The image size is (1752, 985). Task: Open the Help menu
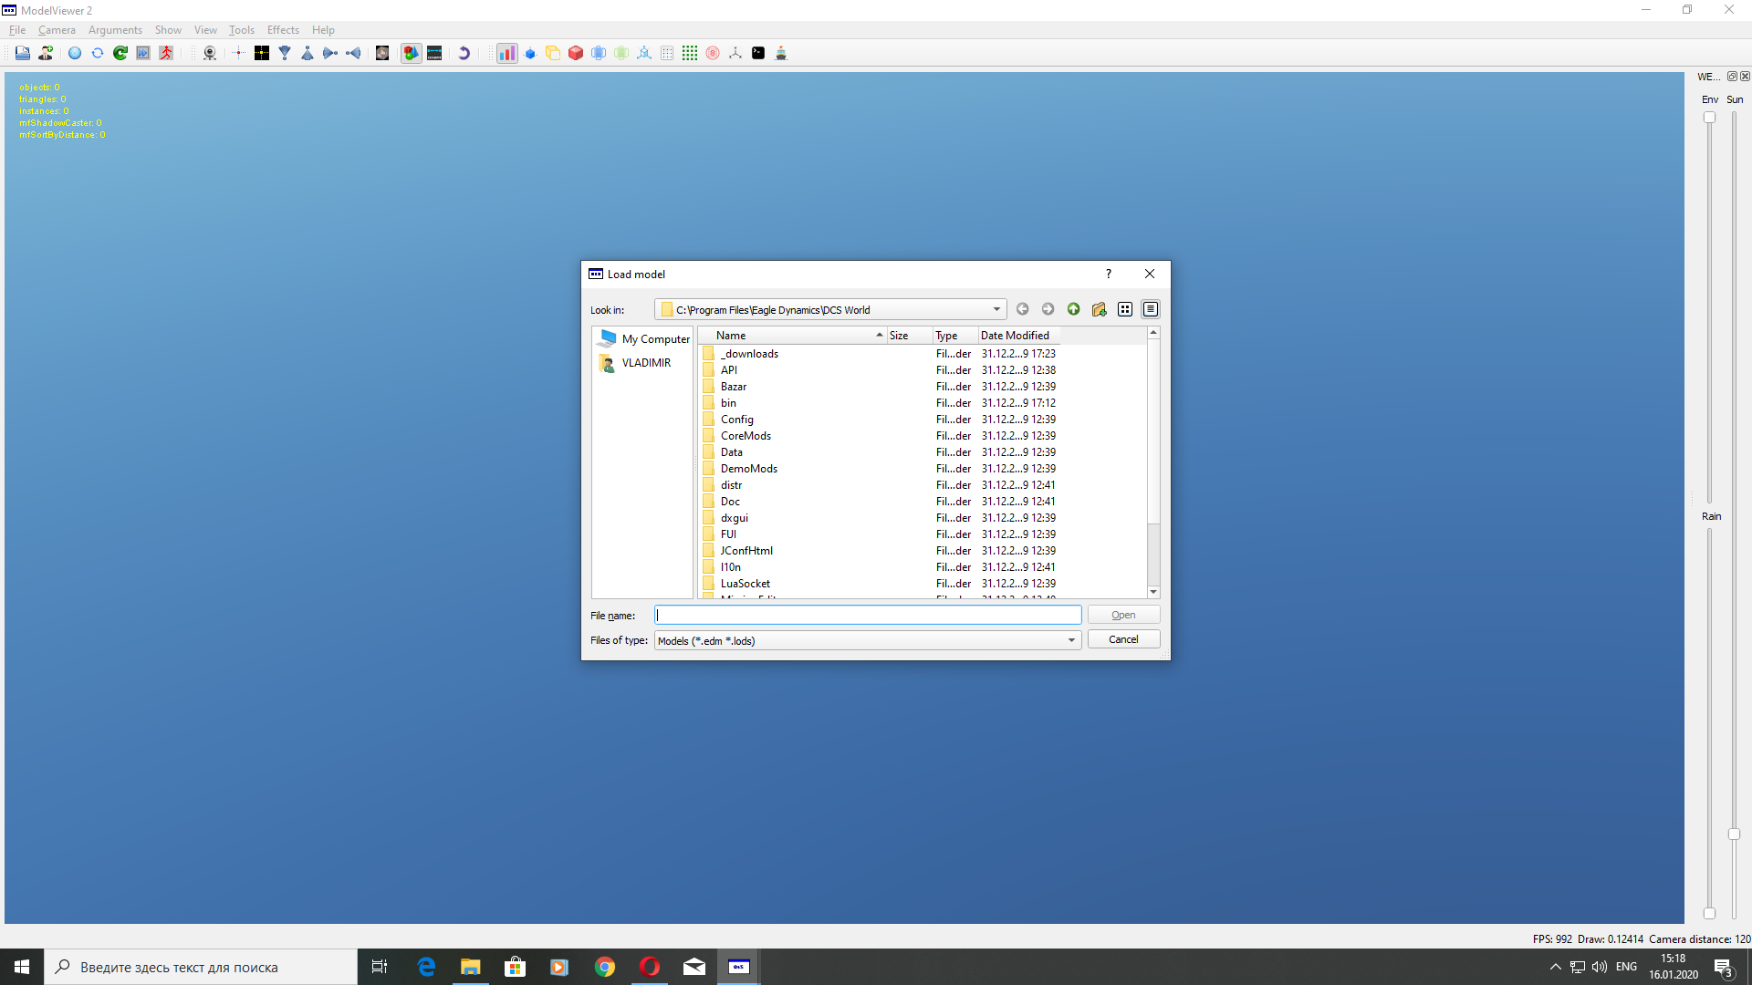323,30
